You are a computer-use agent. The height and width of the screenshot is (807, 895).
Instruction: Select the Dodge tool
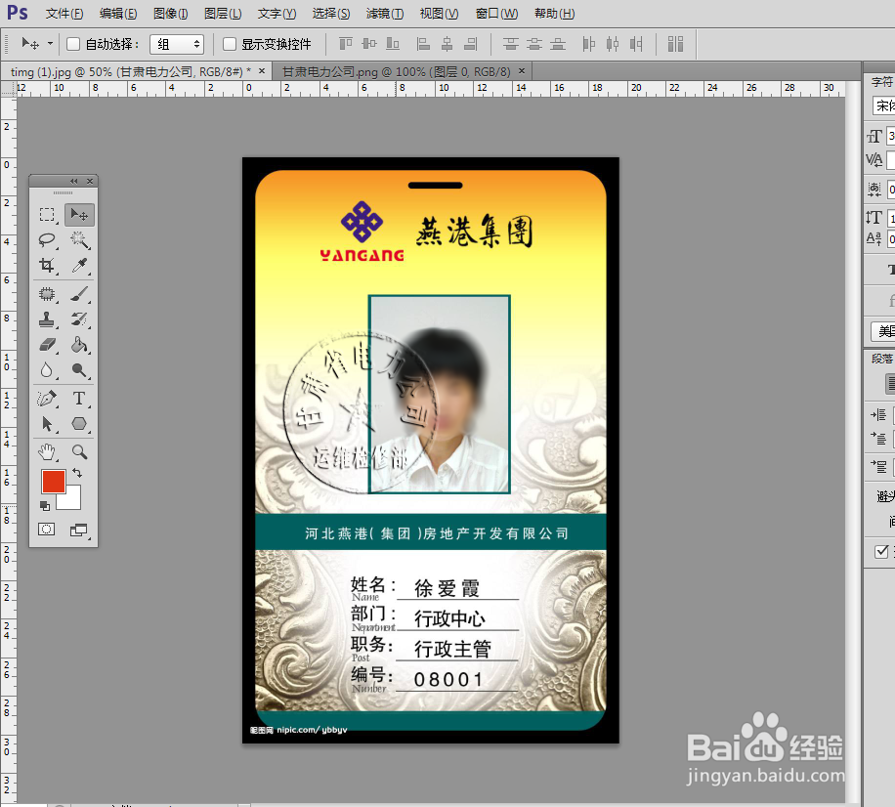coord(79,370)
